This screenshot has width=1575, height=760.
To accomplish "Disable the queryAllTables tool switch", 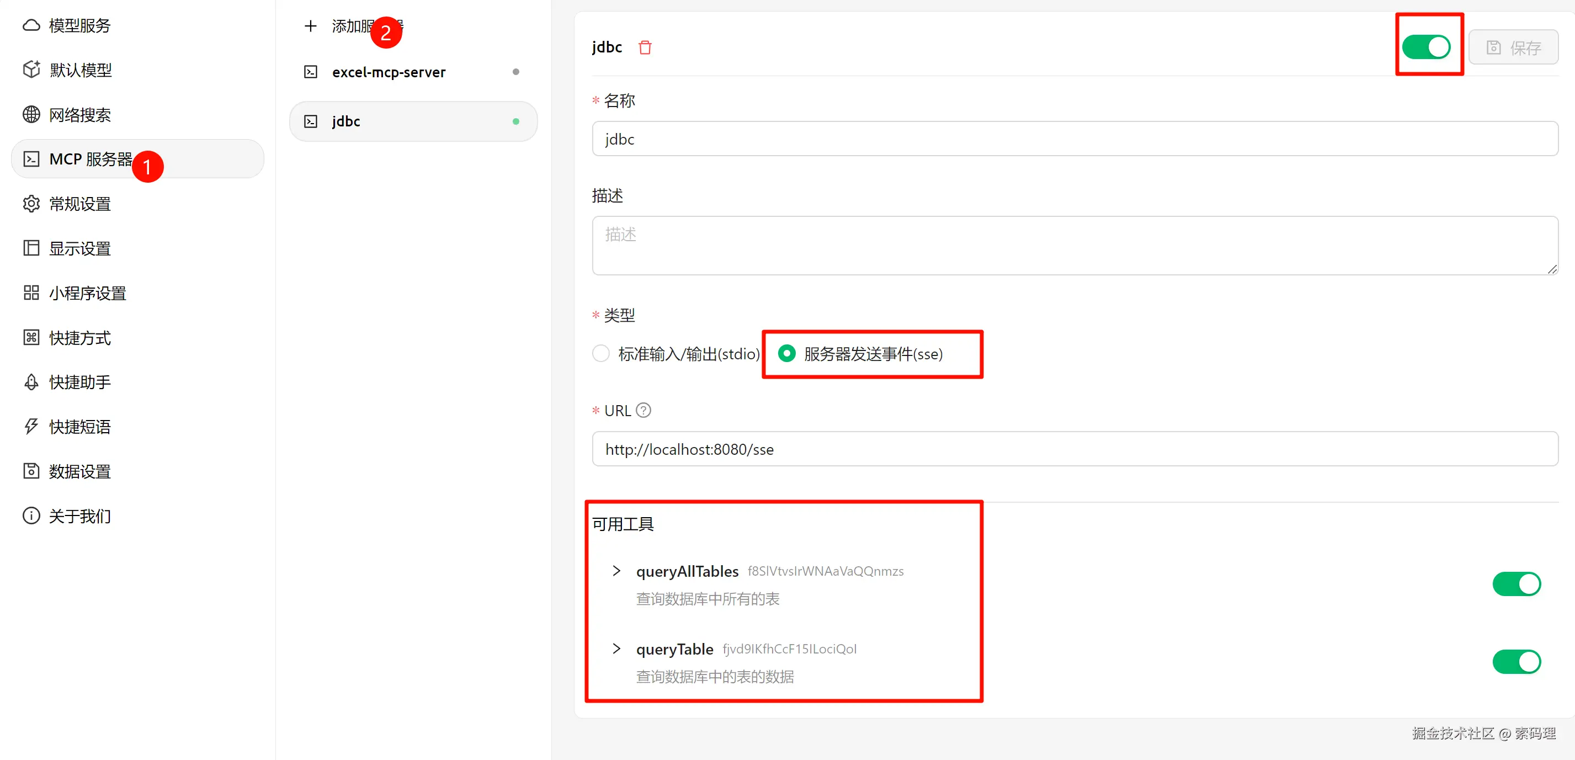I will pyautogui.click(x=1516, y=584).
